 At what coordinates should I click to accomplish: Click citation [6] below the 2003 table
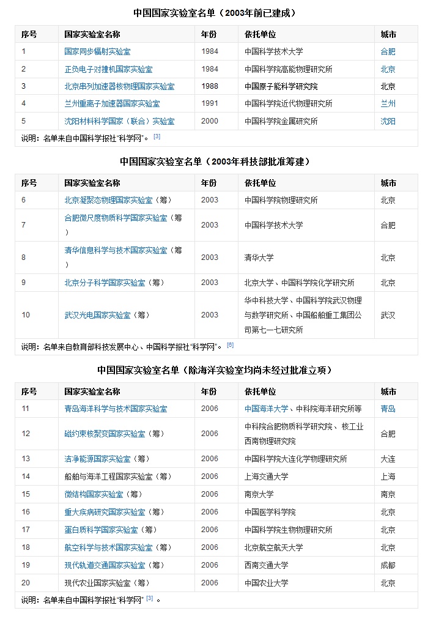coord(230,345)
